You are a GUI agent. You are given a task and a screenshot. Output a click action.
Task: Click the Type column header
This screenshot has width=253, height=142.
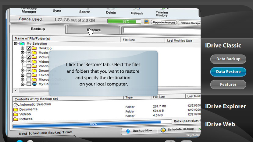pyautogui.click(x=137, y=97)
